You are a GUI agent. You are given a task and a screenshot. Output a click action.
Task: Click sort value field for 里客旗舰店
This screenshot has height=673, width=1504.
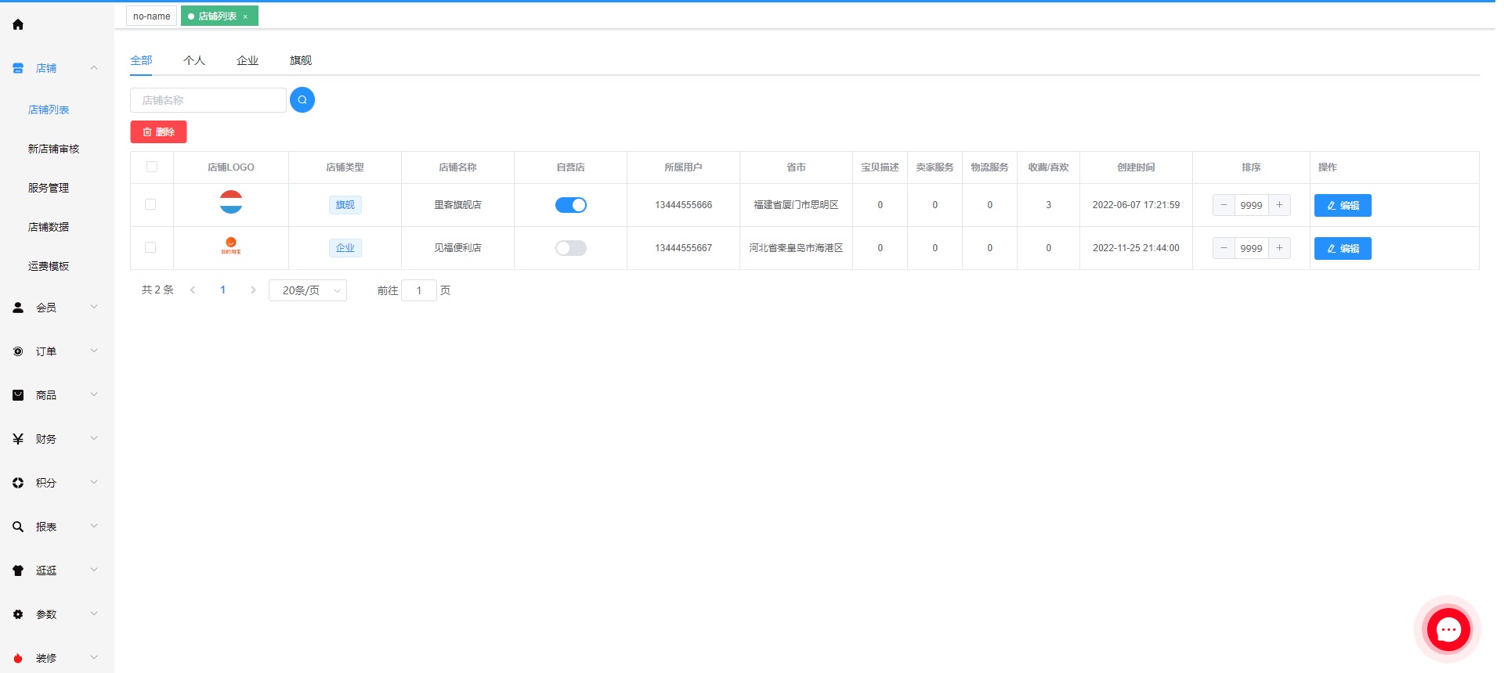click(x=1252, y=205)
